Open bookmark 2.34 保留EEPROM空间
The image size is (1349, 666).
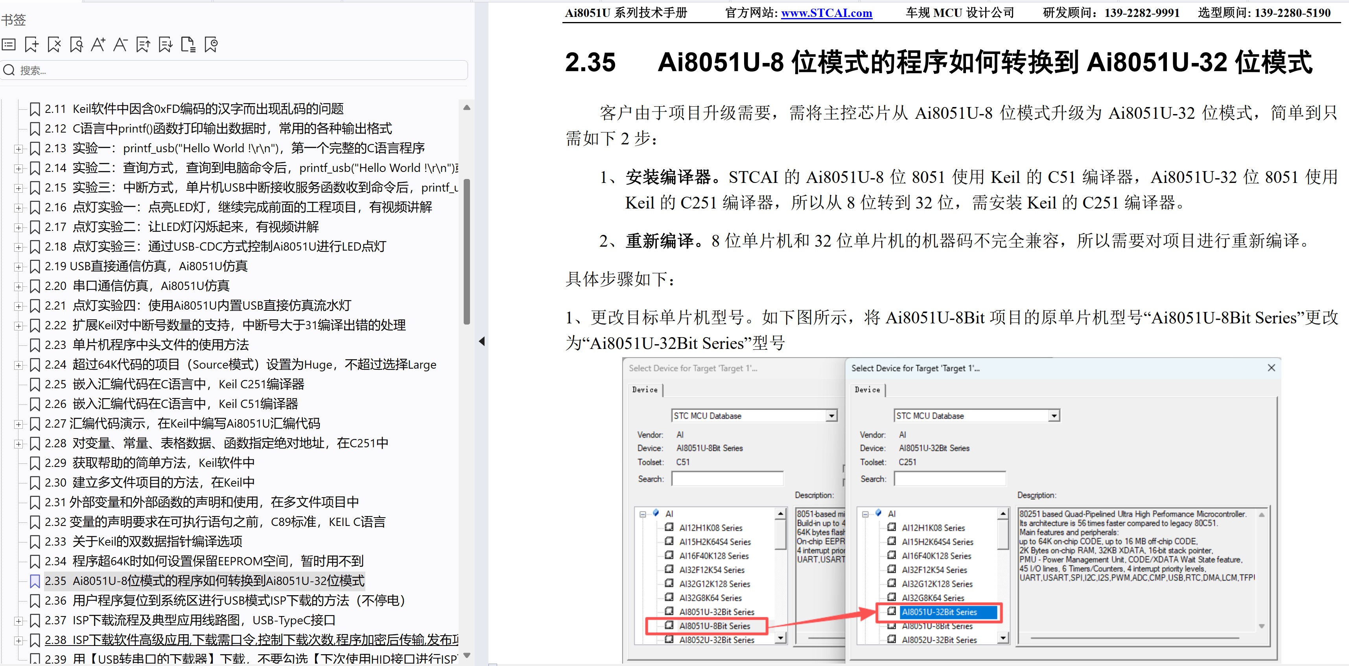[x=204, y=562]
